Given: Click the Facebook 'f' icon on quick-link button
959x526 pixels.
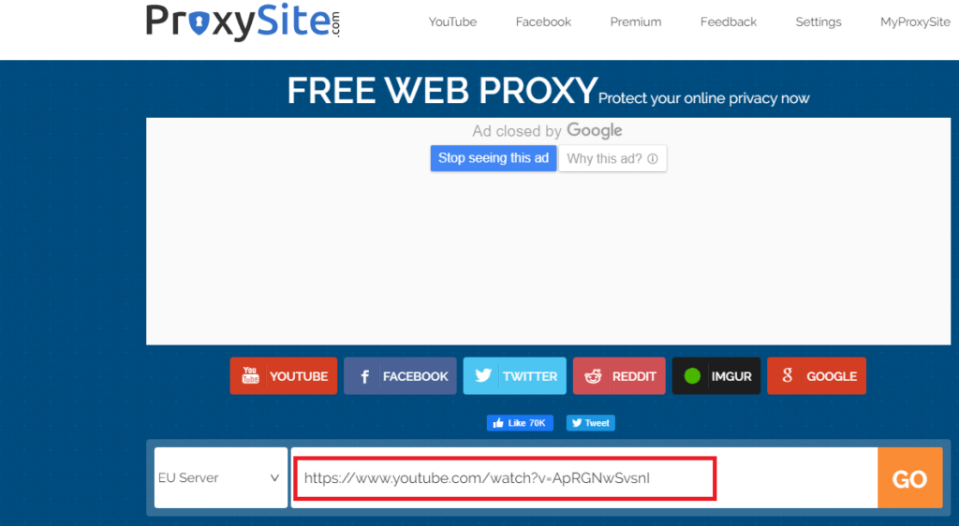Looking at the screenshot, I should (364, 376).
